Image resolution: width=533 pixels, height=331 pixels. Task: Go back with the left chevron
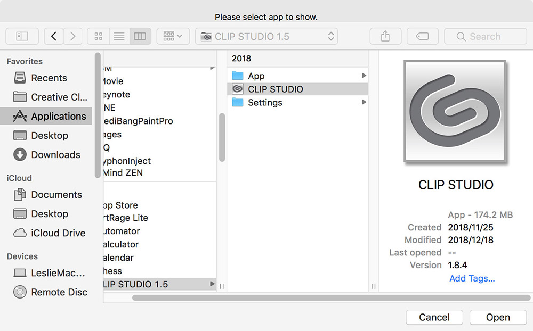pyautogui.click(x=54, y=36)
